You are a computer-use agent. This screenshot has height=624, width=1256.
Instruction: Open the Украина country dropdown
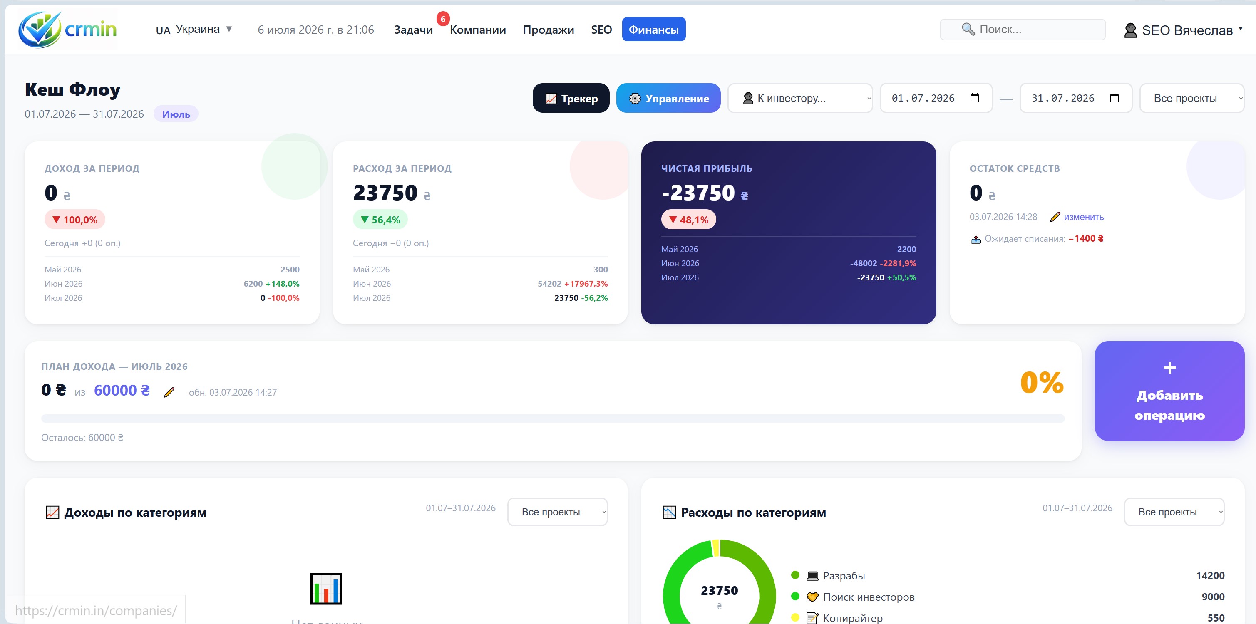194,29
